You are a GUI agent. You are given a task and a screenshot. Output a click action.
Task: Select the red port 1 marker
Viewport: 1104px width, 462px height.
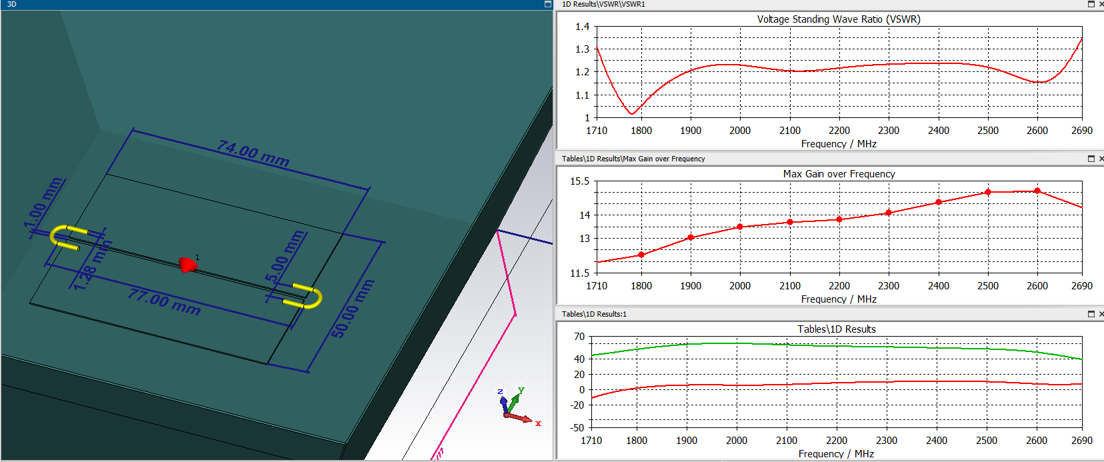pyautogui.click(x=187, y=265)
